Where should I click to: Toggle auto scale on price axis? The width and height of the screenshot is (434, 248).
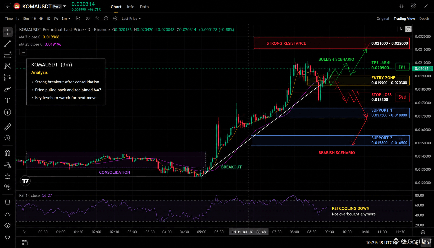click(x=426, y=243)
